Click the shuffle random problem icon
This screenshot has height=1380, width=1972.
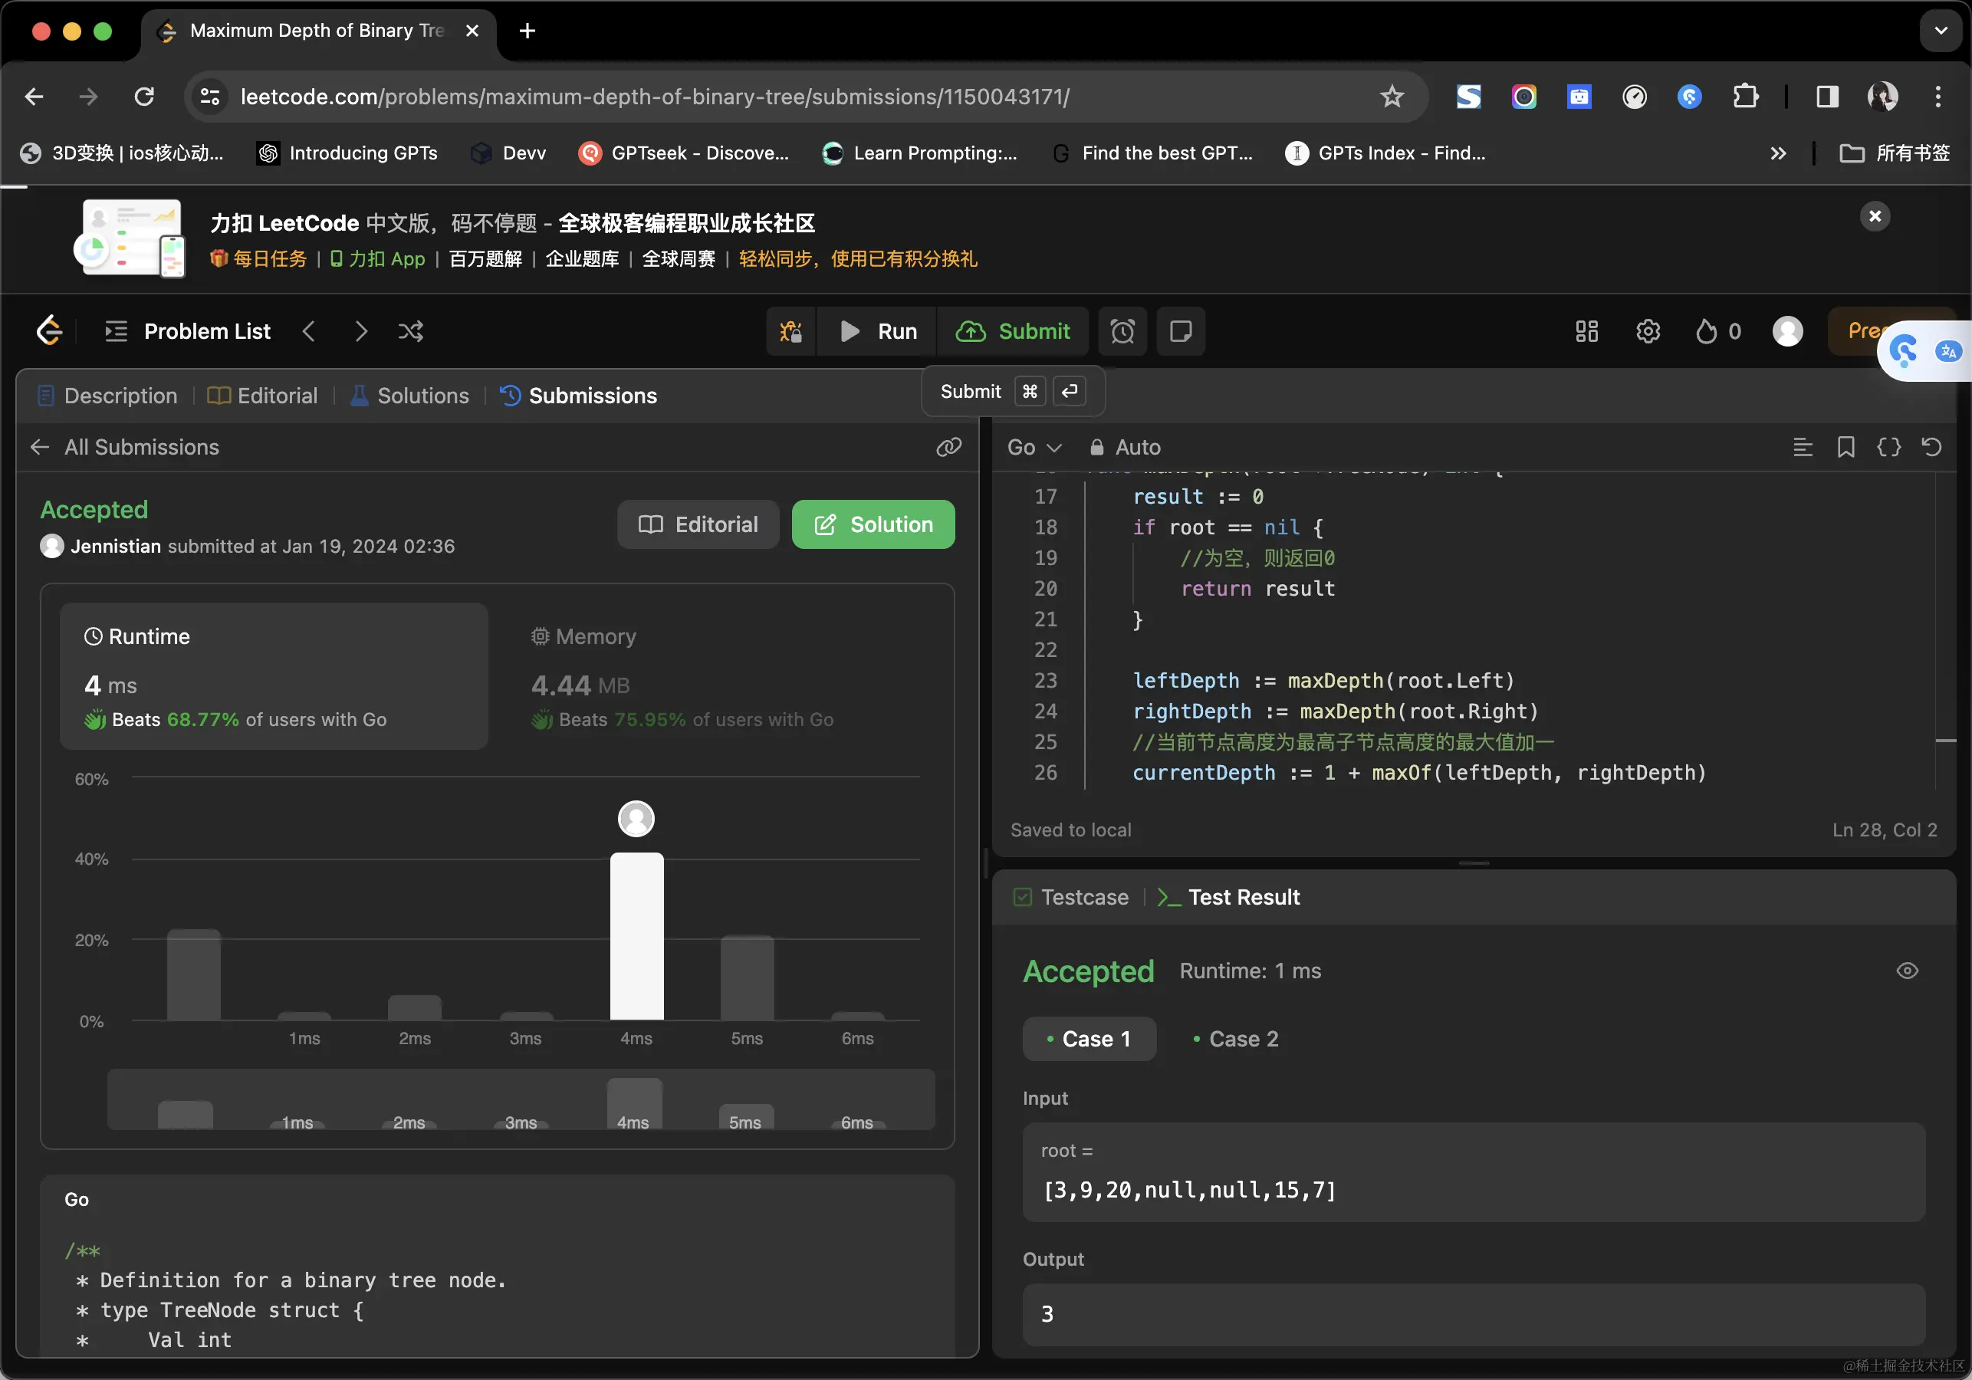[410, 331]
